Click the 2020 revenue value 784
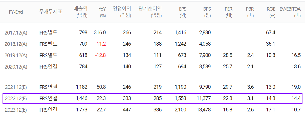 tap(83, 67)
